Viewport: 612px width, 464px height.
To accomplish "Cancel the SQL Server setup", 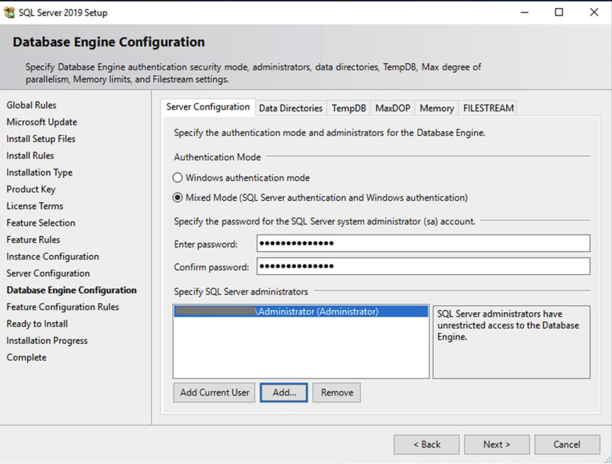I will tap(567, 444).
